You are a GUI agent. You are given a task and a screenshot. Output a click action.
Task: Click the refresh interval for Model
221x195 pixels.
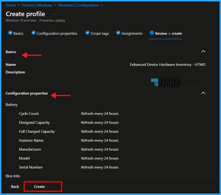tap(100, 158)
